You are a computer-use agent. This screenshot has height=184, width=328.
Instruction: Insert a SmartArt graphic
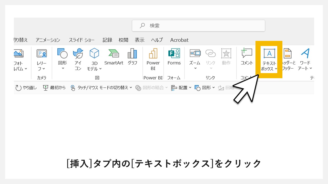coord(114,57)
